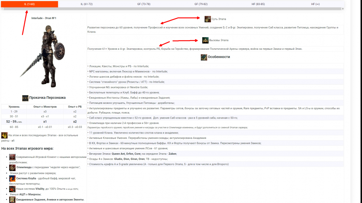Click the Современный Игровой Клиент icon

pos(12,157)
